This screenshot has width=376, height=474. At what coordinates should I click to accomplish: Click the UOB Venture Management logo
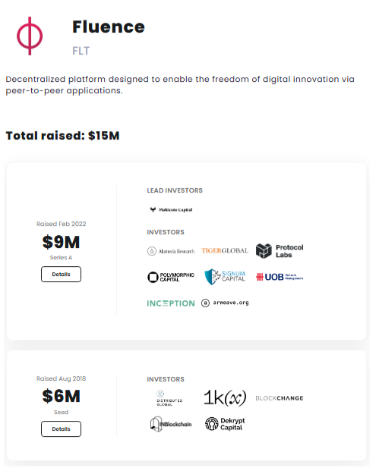(x=280, y=277)
